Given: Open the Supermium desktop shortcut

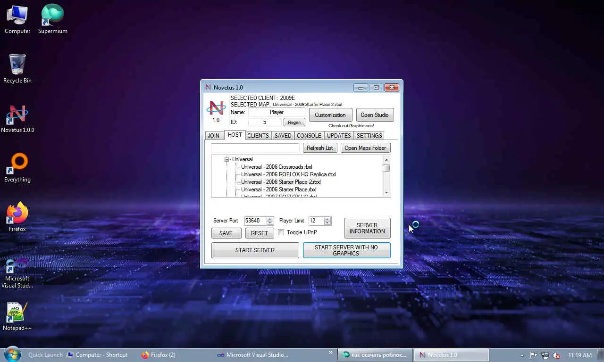Looking at the screenshot, I should click(x=52, y=19).
